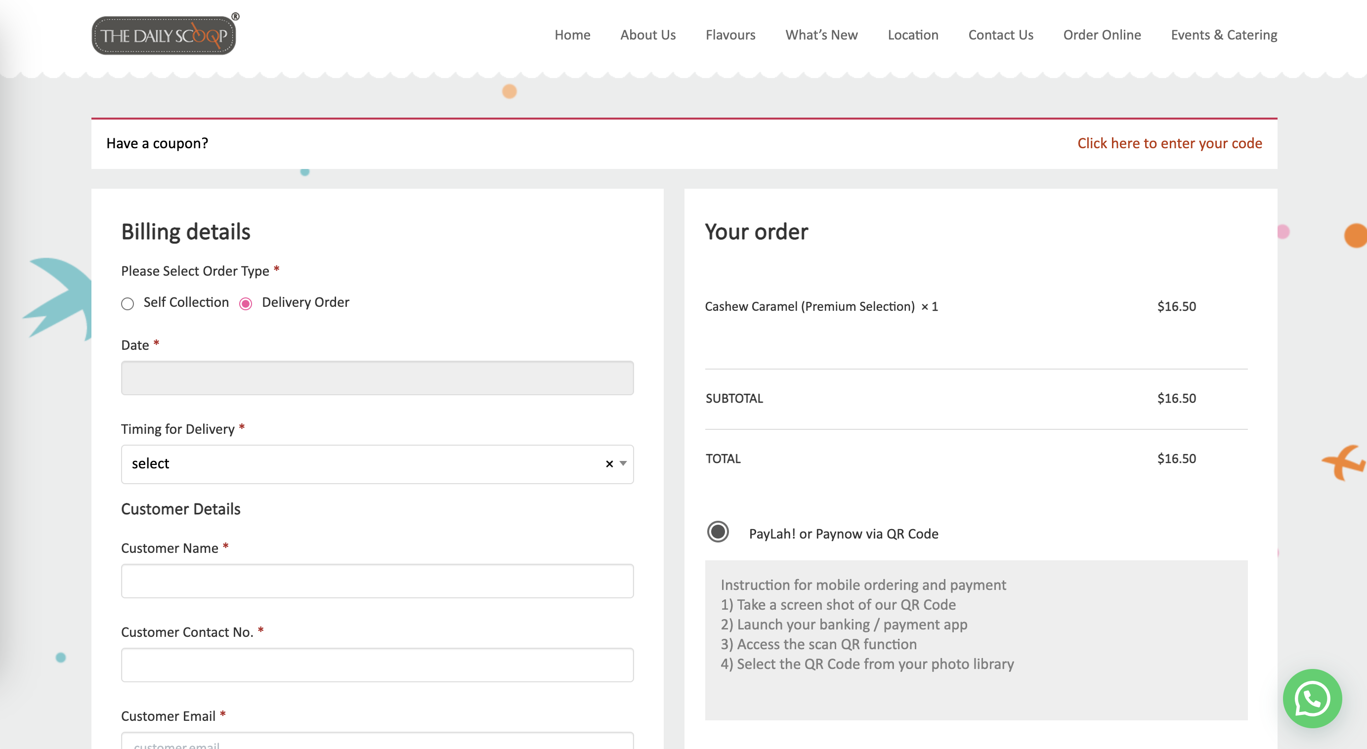Open the Flavours menu item
The height and width of the screenshot is (749, 1367).
click(730, 35)
